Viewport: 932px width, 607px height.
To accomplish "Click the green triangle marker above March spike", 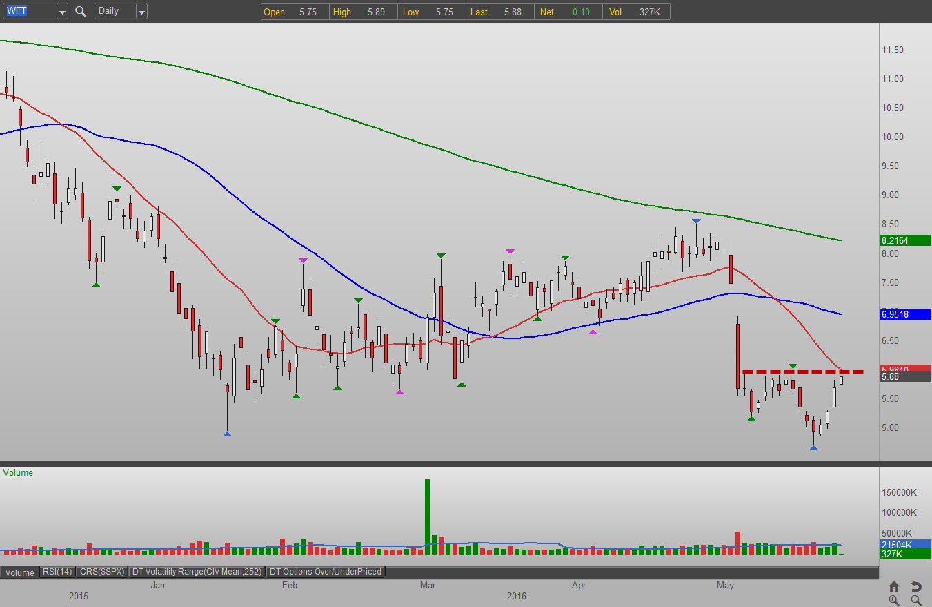I will (441, 256).
